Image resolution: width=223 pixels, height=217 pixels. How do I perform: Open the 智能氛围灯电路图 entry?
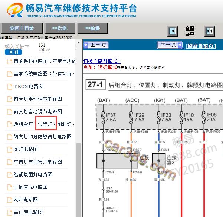pos(33,174)
